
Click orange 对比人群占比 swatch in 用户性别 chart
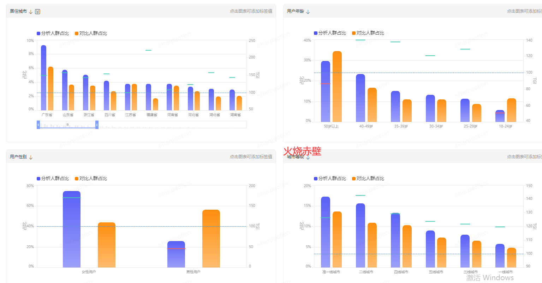pos(77,179)
